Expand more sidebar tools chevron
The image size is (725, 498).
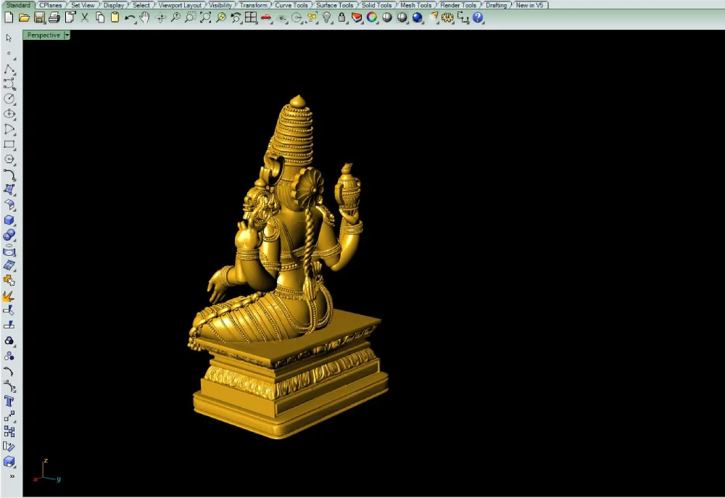tap(12, 476)
